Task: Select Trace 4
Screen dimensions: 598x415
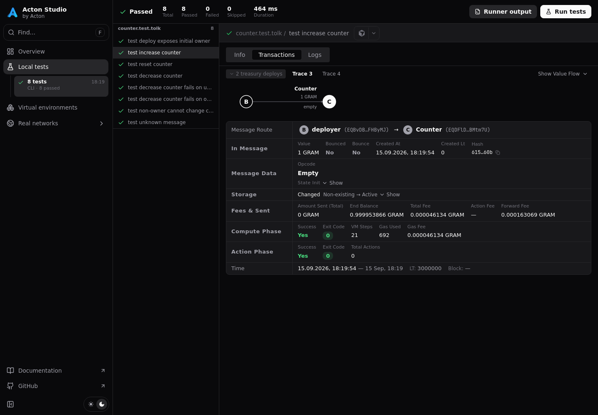Action: (x=331, y=74)
